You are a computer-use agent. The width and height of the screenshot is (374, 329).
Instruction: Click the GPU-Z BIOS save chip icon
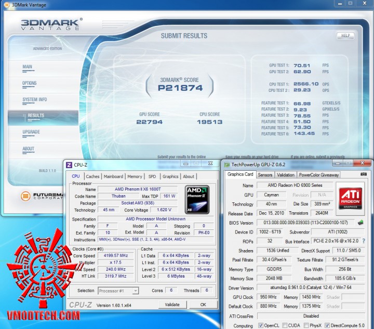click(x=360, y=223)
